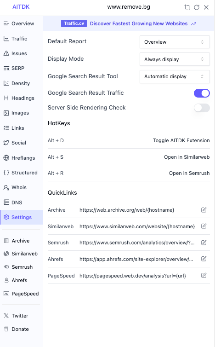Click the similarweb.com quicklink URL text
This screenshot has width=215, height=347.
137,226
